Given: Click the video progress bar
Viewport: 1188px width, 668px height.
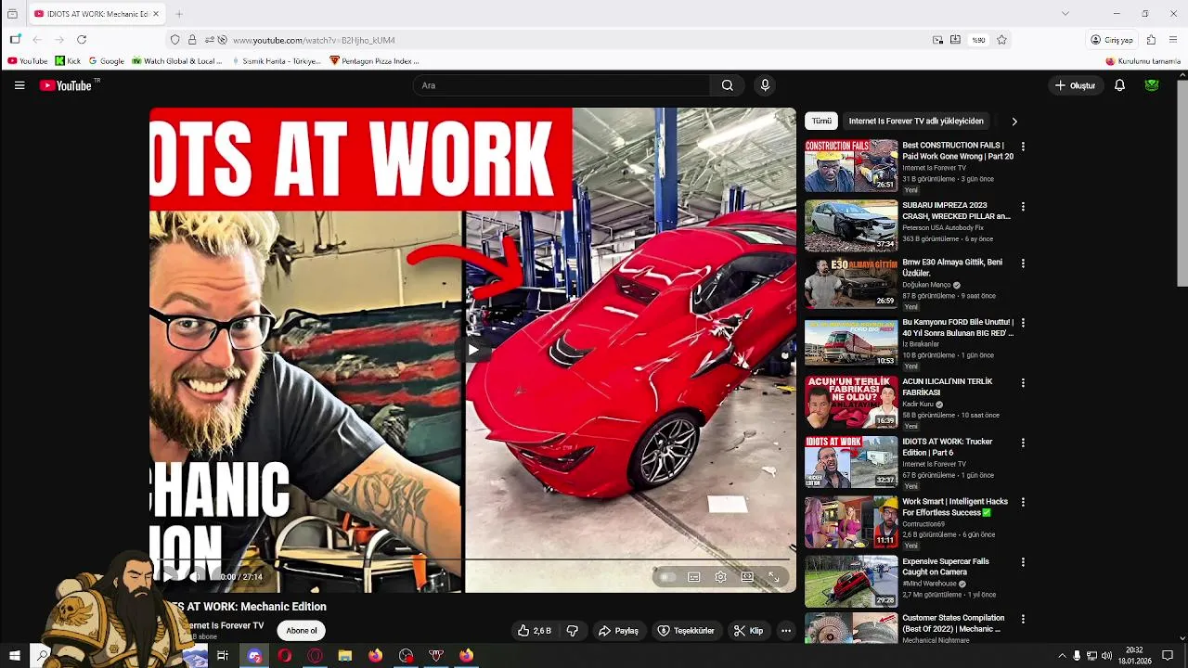Looking at the screenshot, I should click(472, 559).
